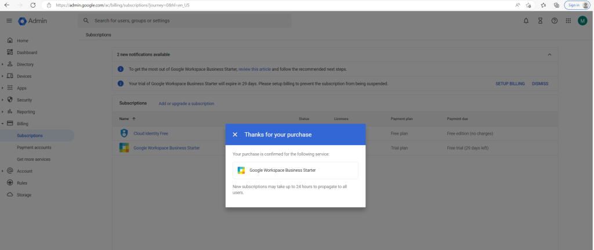
Task: Click Add or upgrade a subscription
Action: 186,103
